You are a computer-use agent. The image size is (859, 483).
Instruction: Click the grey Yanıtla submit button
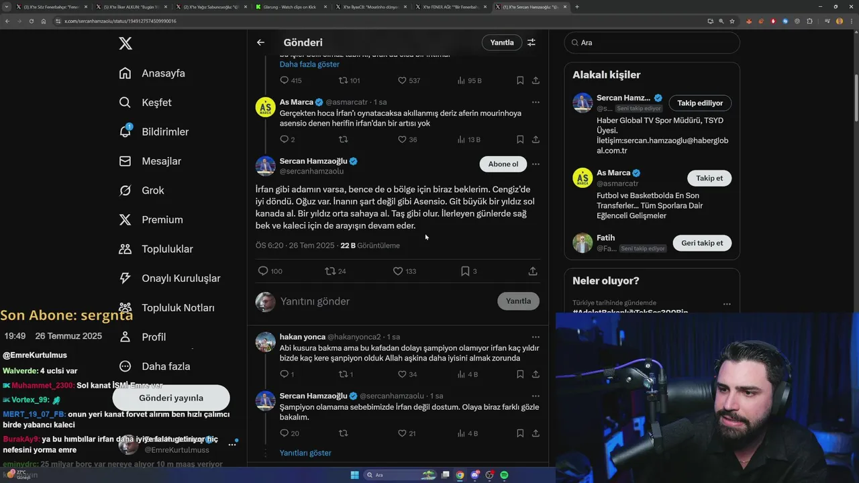pyautogui.click(x=518, y=301)
